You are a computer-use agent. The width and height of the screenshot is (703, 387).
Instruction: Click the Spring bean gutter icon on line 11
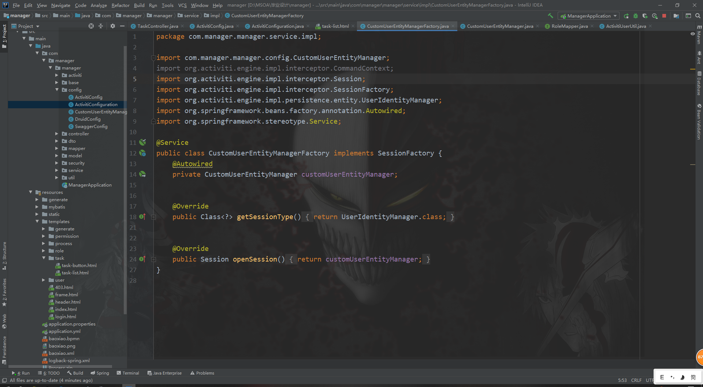[142, 142]
